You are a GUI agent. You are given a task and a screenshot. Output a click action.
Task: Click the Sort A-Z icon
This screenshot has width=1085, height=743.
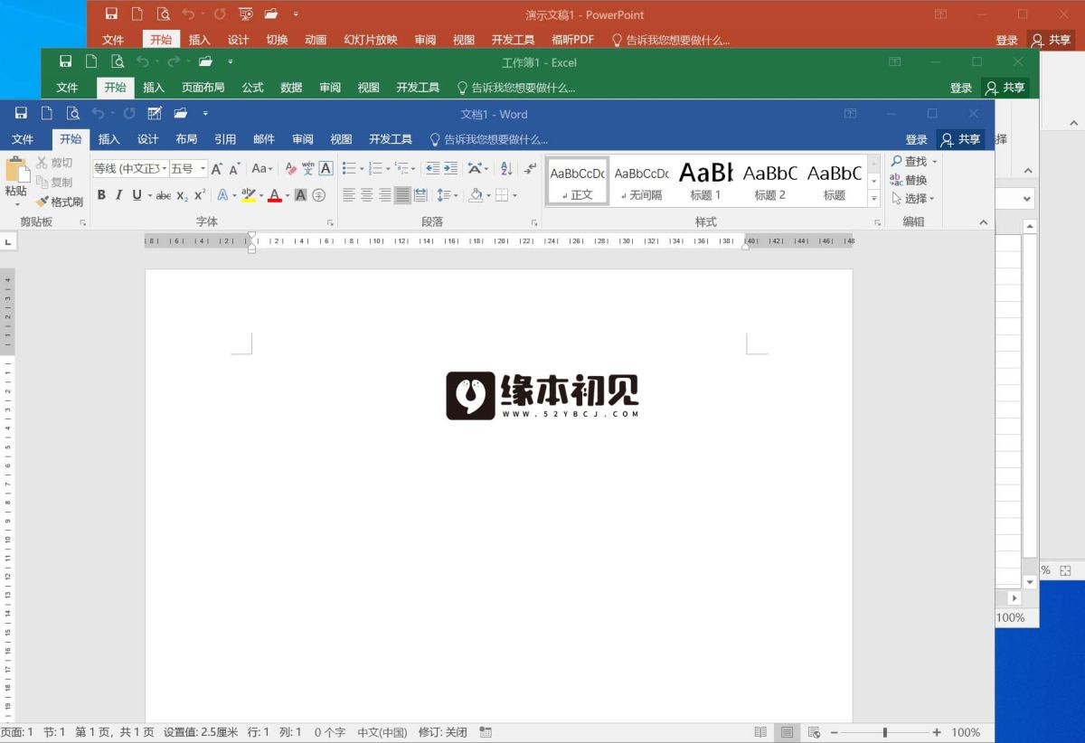pyautogui.click(x=506, y=168)
